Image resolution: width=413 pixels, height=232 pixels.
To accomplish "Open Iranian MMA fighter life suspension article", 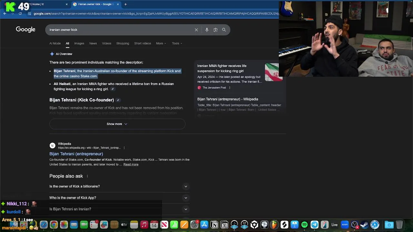I will [x=222, y=68].
